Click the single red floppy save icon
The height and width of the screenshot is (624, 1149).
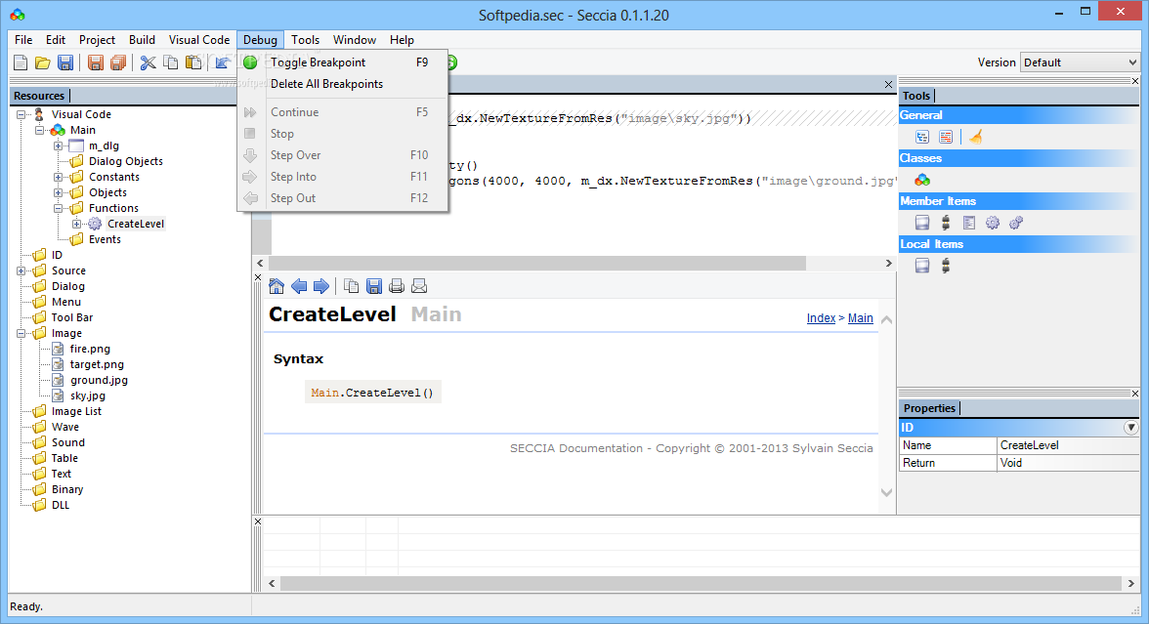96,62
